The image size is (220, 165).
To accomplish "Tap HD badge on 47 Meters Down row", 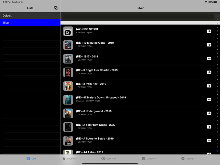I will click(x=209, y=100).
